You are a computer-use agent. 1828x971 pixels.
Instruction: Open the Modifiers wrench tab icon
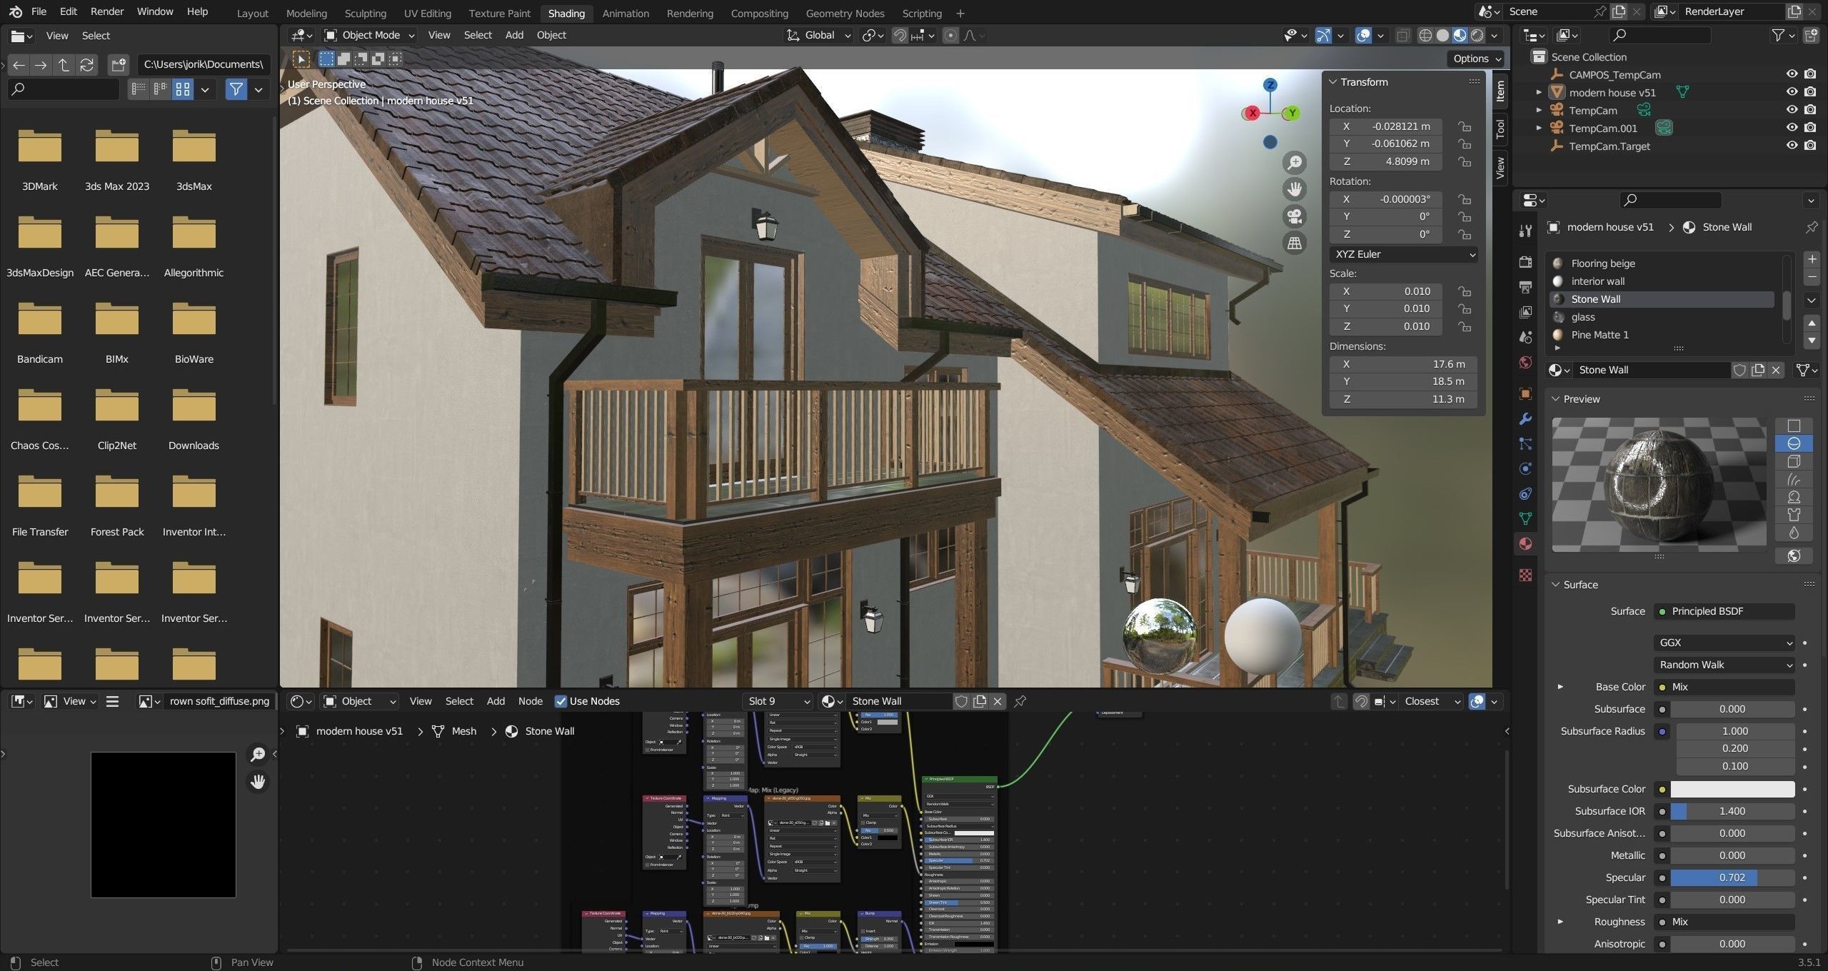[1525, 418]
